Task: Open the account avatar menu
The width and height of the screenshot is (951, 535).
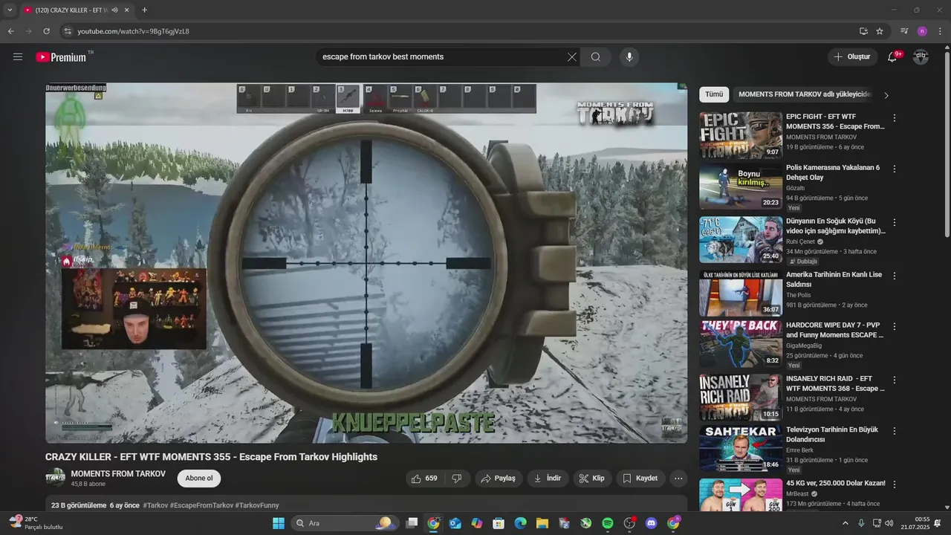Action: tap(921, 57)
